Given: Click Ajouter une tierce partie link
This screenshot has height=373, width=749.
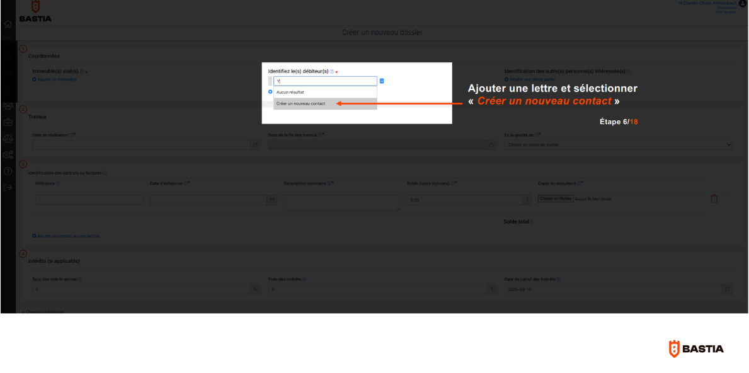Looking at the screenshot, I should [x=529, y=79].
